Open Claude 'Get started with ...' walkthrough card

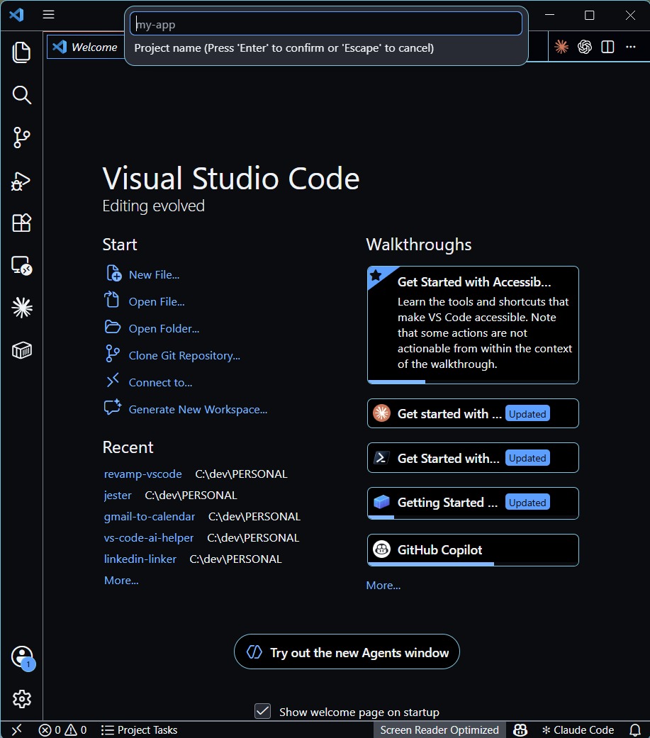473,413
